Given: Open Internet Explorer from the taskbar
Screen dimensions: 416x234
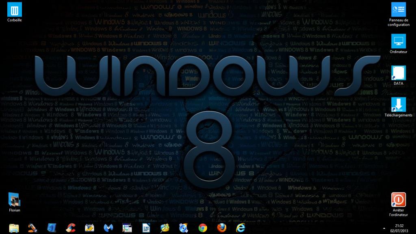Looking at the screenshot, I should tap(240, 228).
